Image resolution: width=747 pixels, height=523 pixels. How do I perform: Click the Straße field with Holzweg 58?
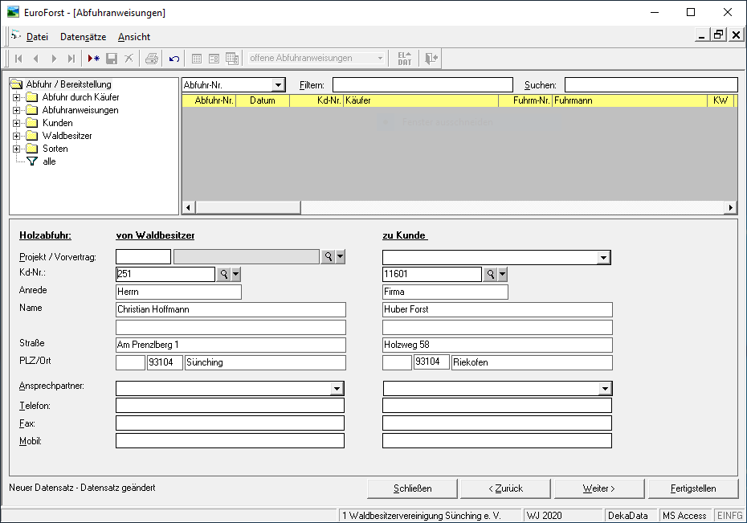(497, 345)
